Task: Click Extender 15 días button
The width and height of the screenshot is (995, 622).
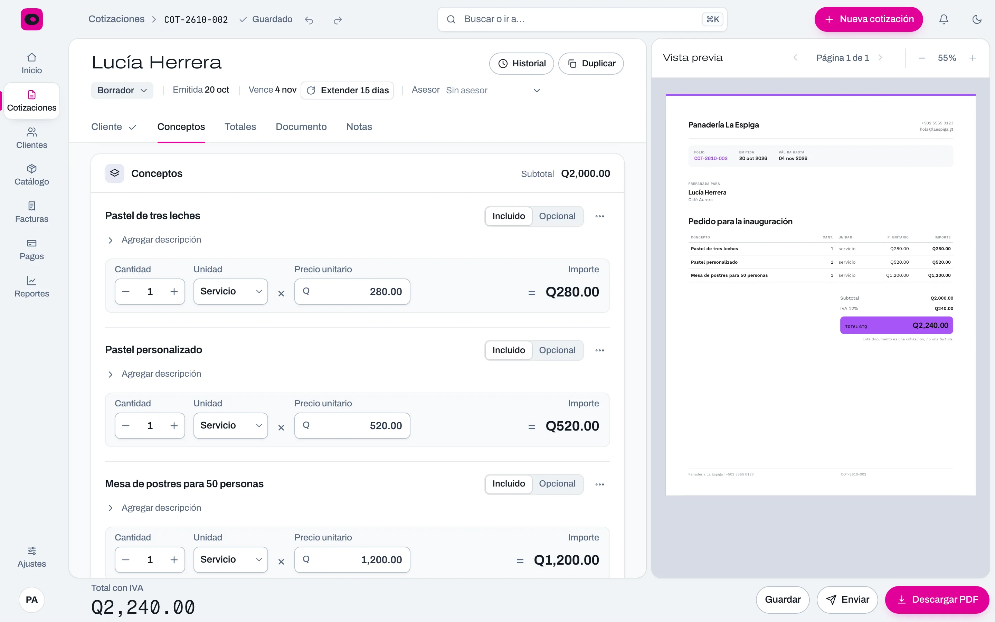Action: (x=347, y=91)
